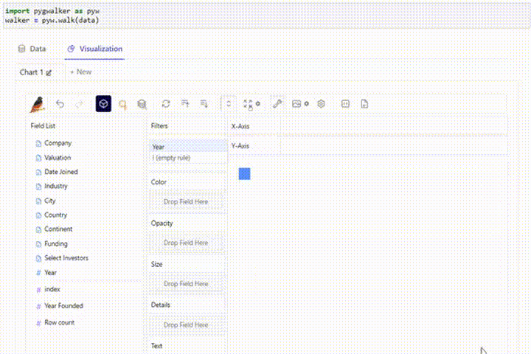531x354 pixels.
Task: Toggle the debug wrench button
Action: pos(277,104)
